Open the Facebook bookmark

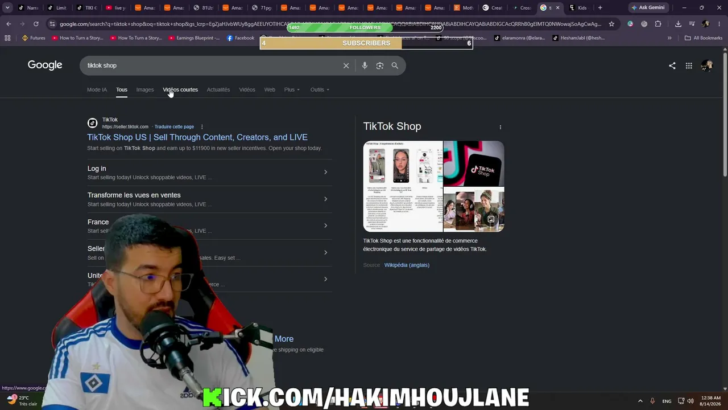coord(241,38)
